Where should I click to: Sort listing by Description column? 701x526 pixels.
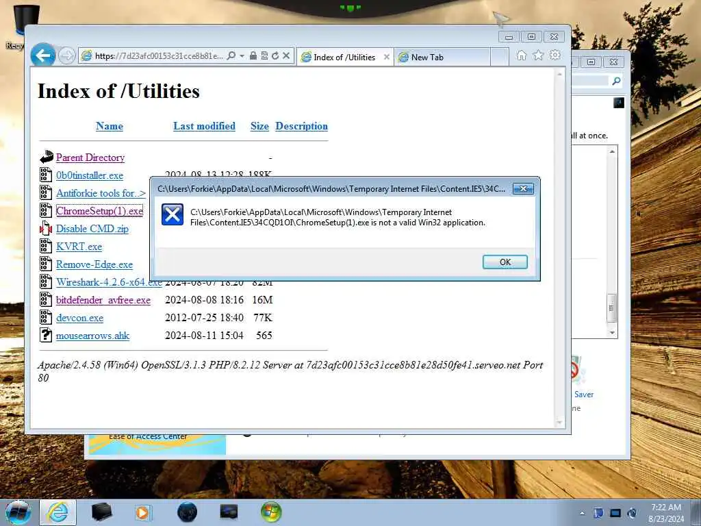[302, 126]
